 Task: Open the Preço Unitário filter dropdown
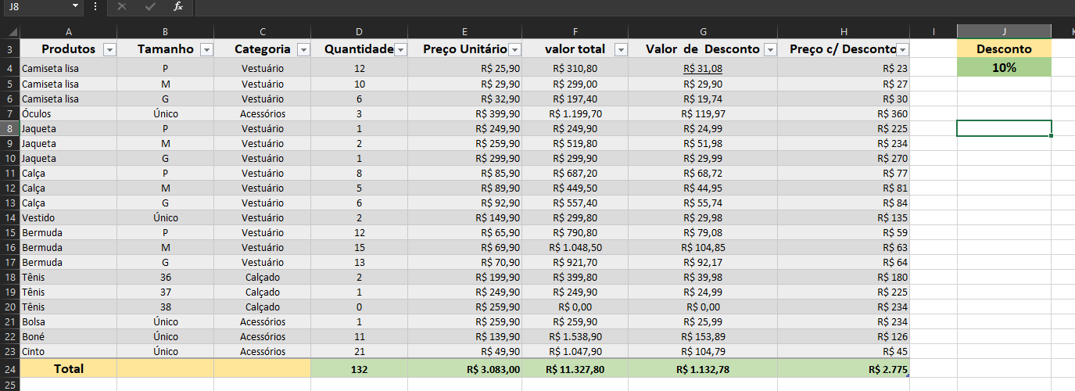[515, 49]
